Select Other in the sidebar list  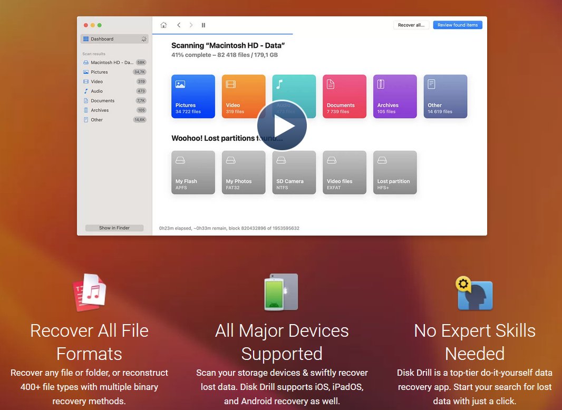tap(114, 120)
